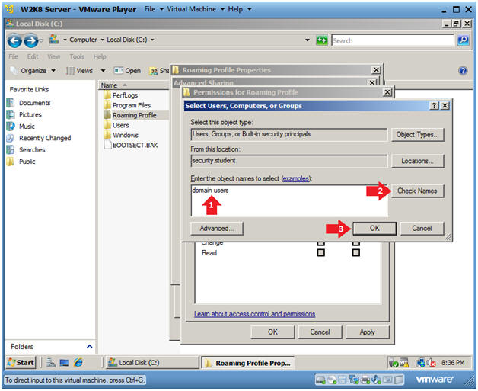Image resolution: width=478 pixels, height=391 pixels.
Task: Open the Explorer File menu
Action: click(13, 56)
